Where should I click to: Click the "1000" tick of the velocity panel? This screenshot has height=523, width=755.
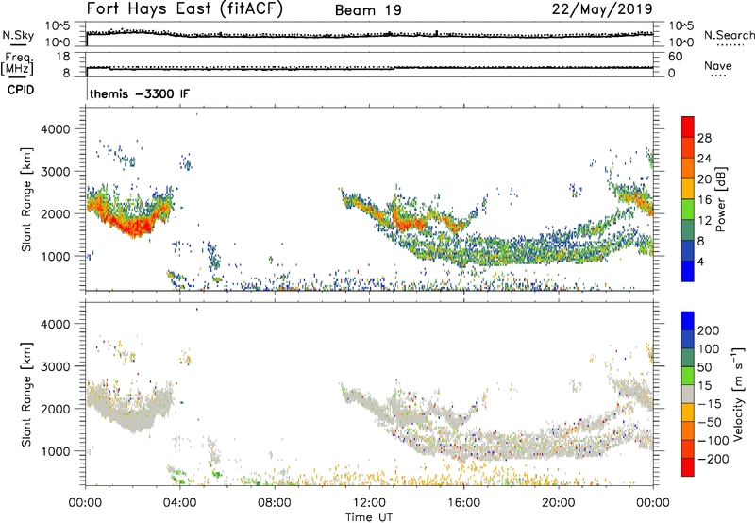point(55,451)
